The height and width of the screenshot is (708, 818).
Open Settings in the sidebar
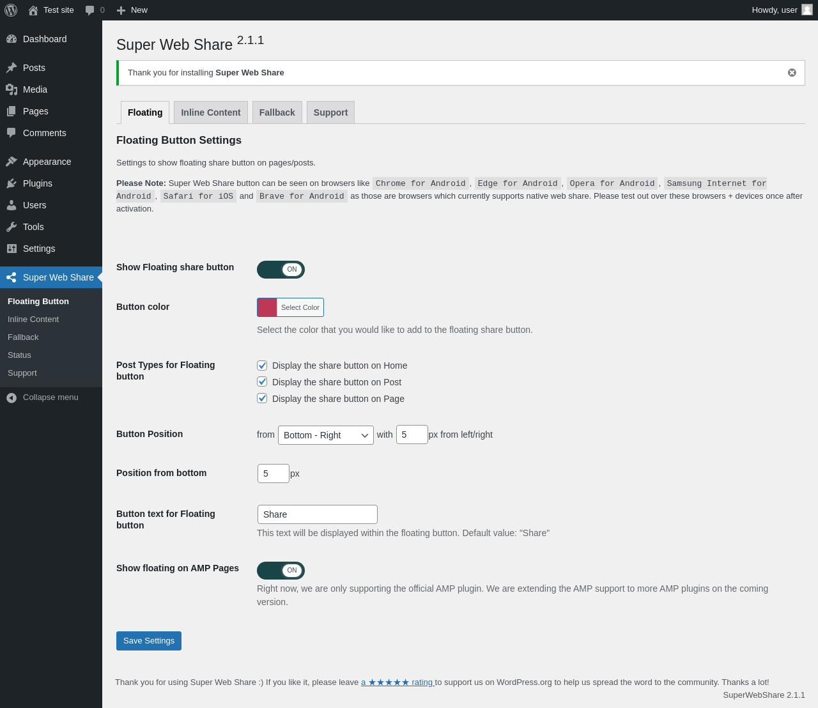click(51, 249)
